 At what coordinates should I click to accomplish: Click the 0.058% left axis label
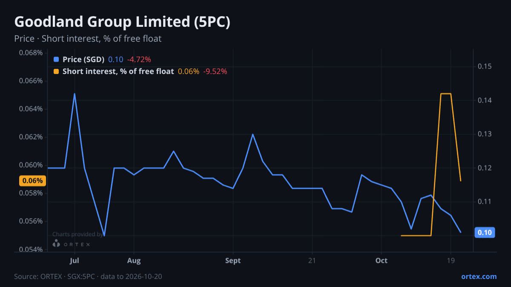point(31,193)
